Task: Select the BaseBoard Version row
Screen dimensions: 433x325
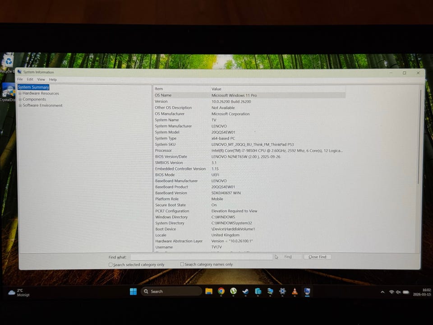Action: pos(249,193)
